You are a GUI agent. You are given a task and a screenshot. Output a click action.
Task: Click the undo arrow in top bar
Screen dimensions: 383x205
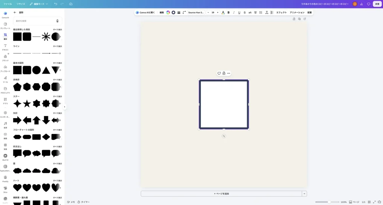pyautogui.click(x=56, y=4)
